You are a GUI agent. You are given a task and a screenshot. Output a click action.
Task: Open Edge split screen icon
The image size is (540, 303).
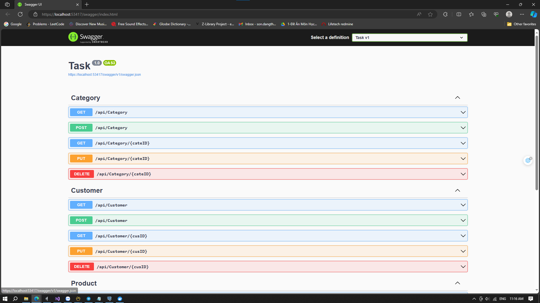459,14
